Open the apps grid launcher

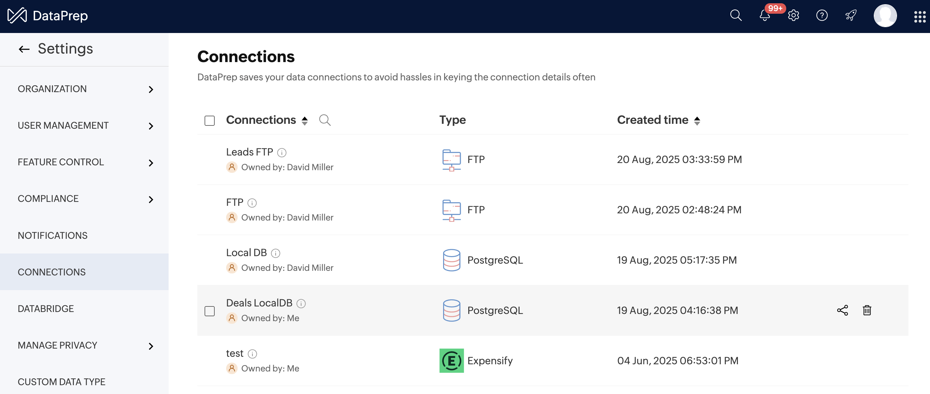tap(919, 16)
